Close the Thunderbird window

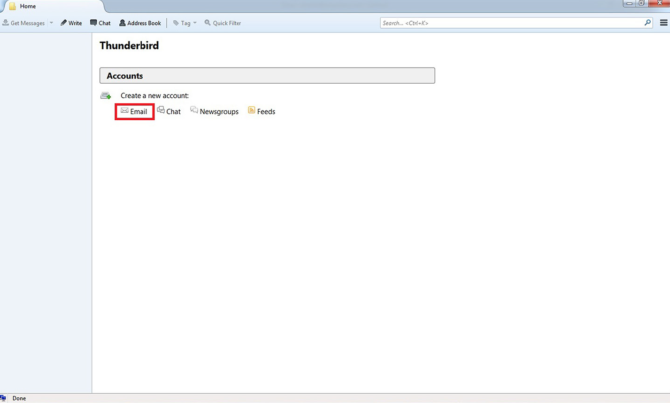[x=659, y=3]
